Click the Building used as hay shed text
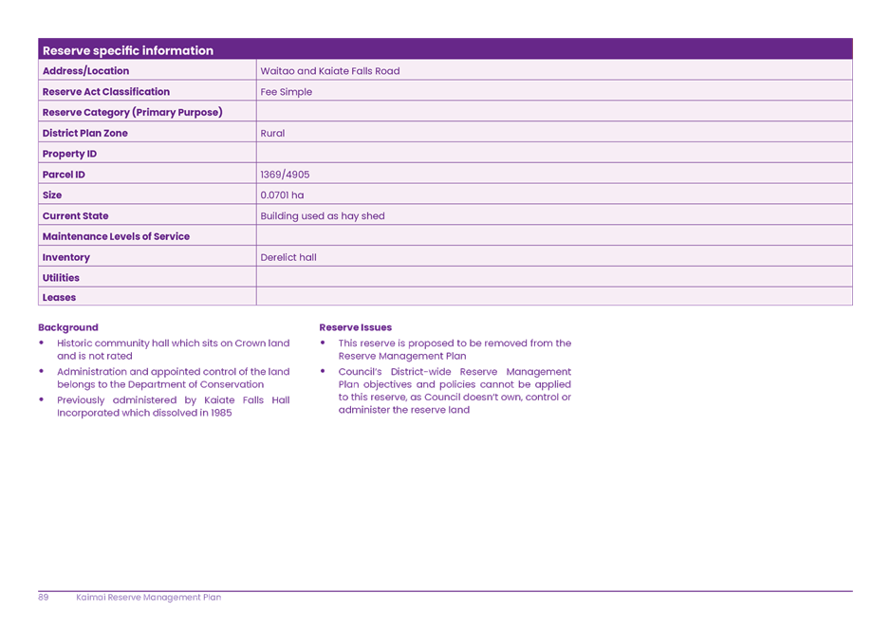891x630 pixels. pos(323,215)
